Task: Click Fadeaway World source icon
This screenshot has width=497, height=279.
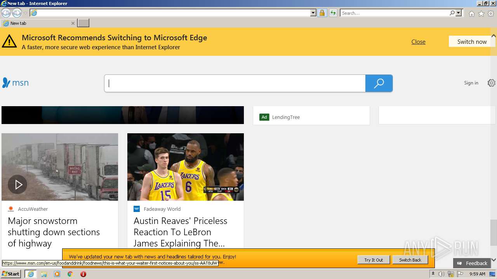Action: 137,209
